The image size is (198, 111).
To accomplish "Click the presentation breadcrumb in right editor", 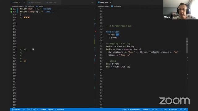I will pyautogui.click(x=103, y=6).
